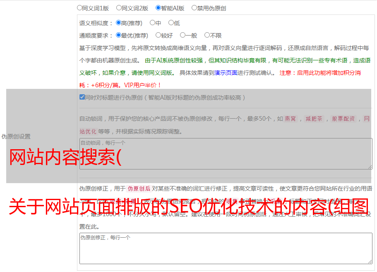Click the red VIP用户半价 notice text
The height and width of the screenshot is (272, 377).
142,85
